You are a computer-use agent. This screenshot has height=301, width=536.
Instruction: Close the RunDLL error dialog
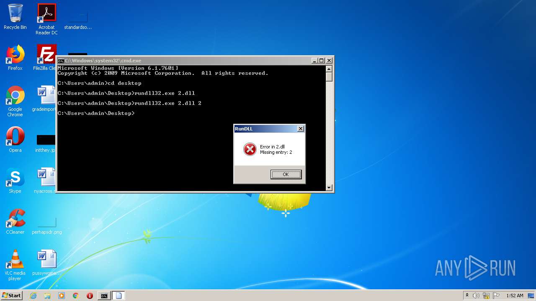point(300,129)
